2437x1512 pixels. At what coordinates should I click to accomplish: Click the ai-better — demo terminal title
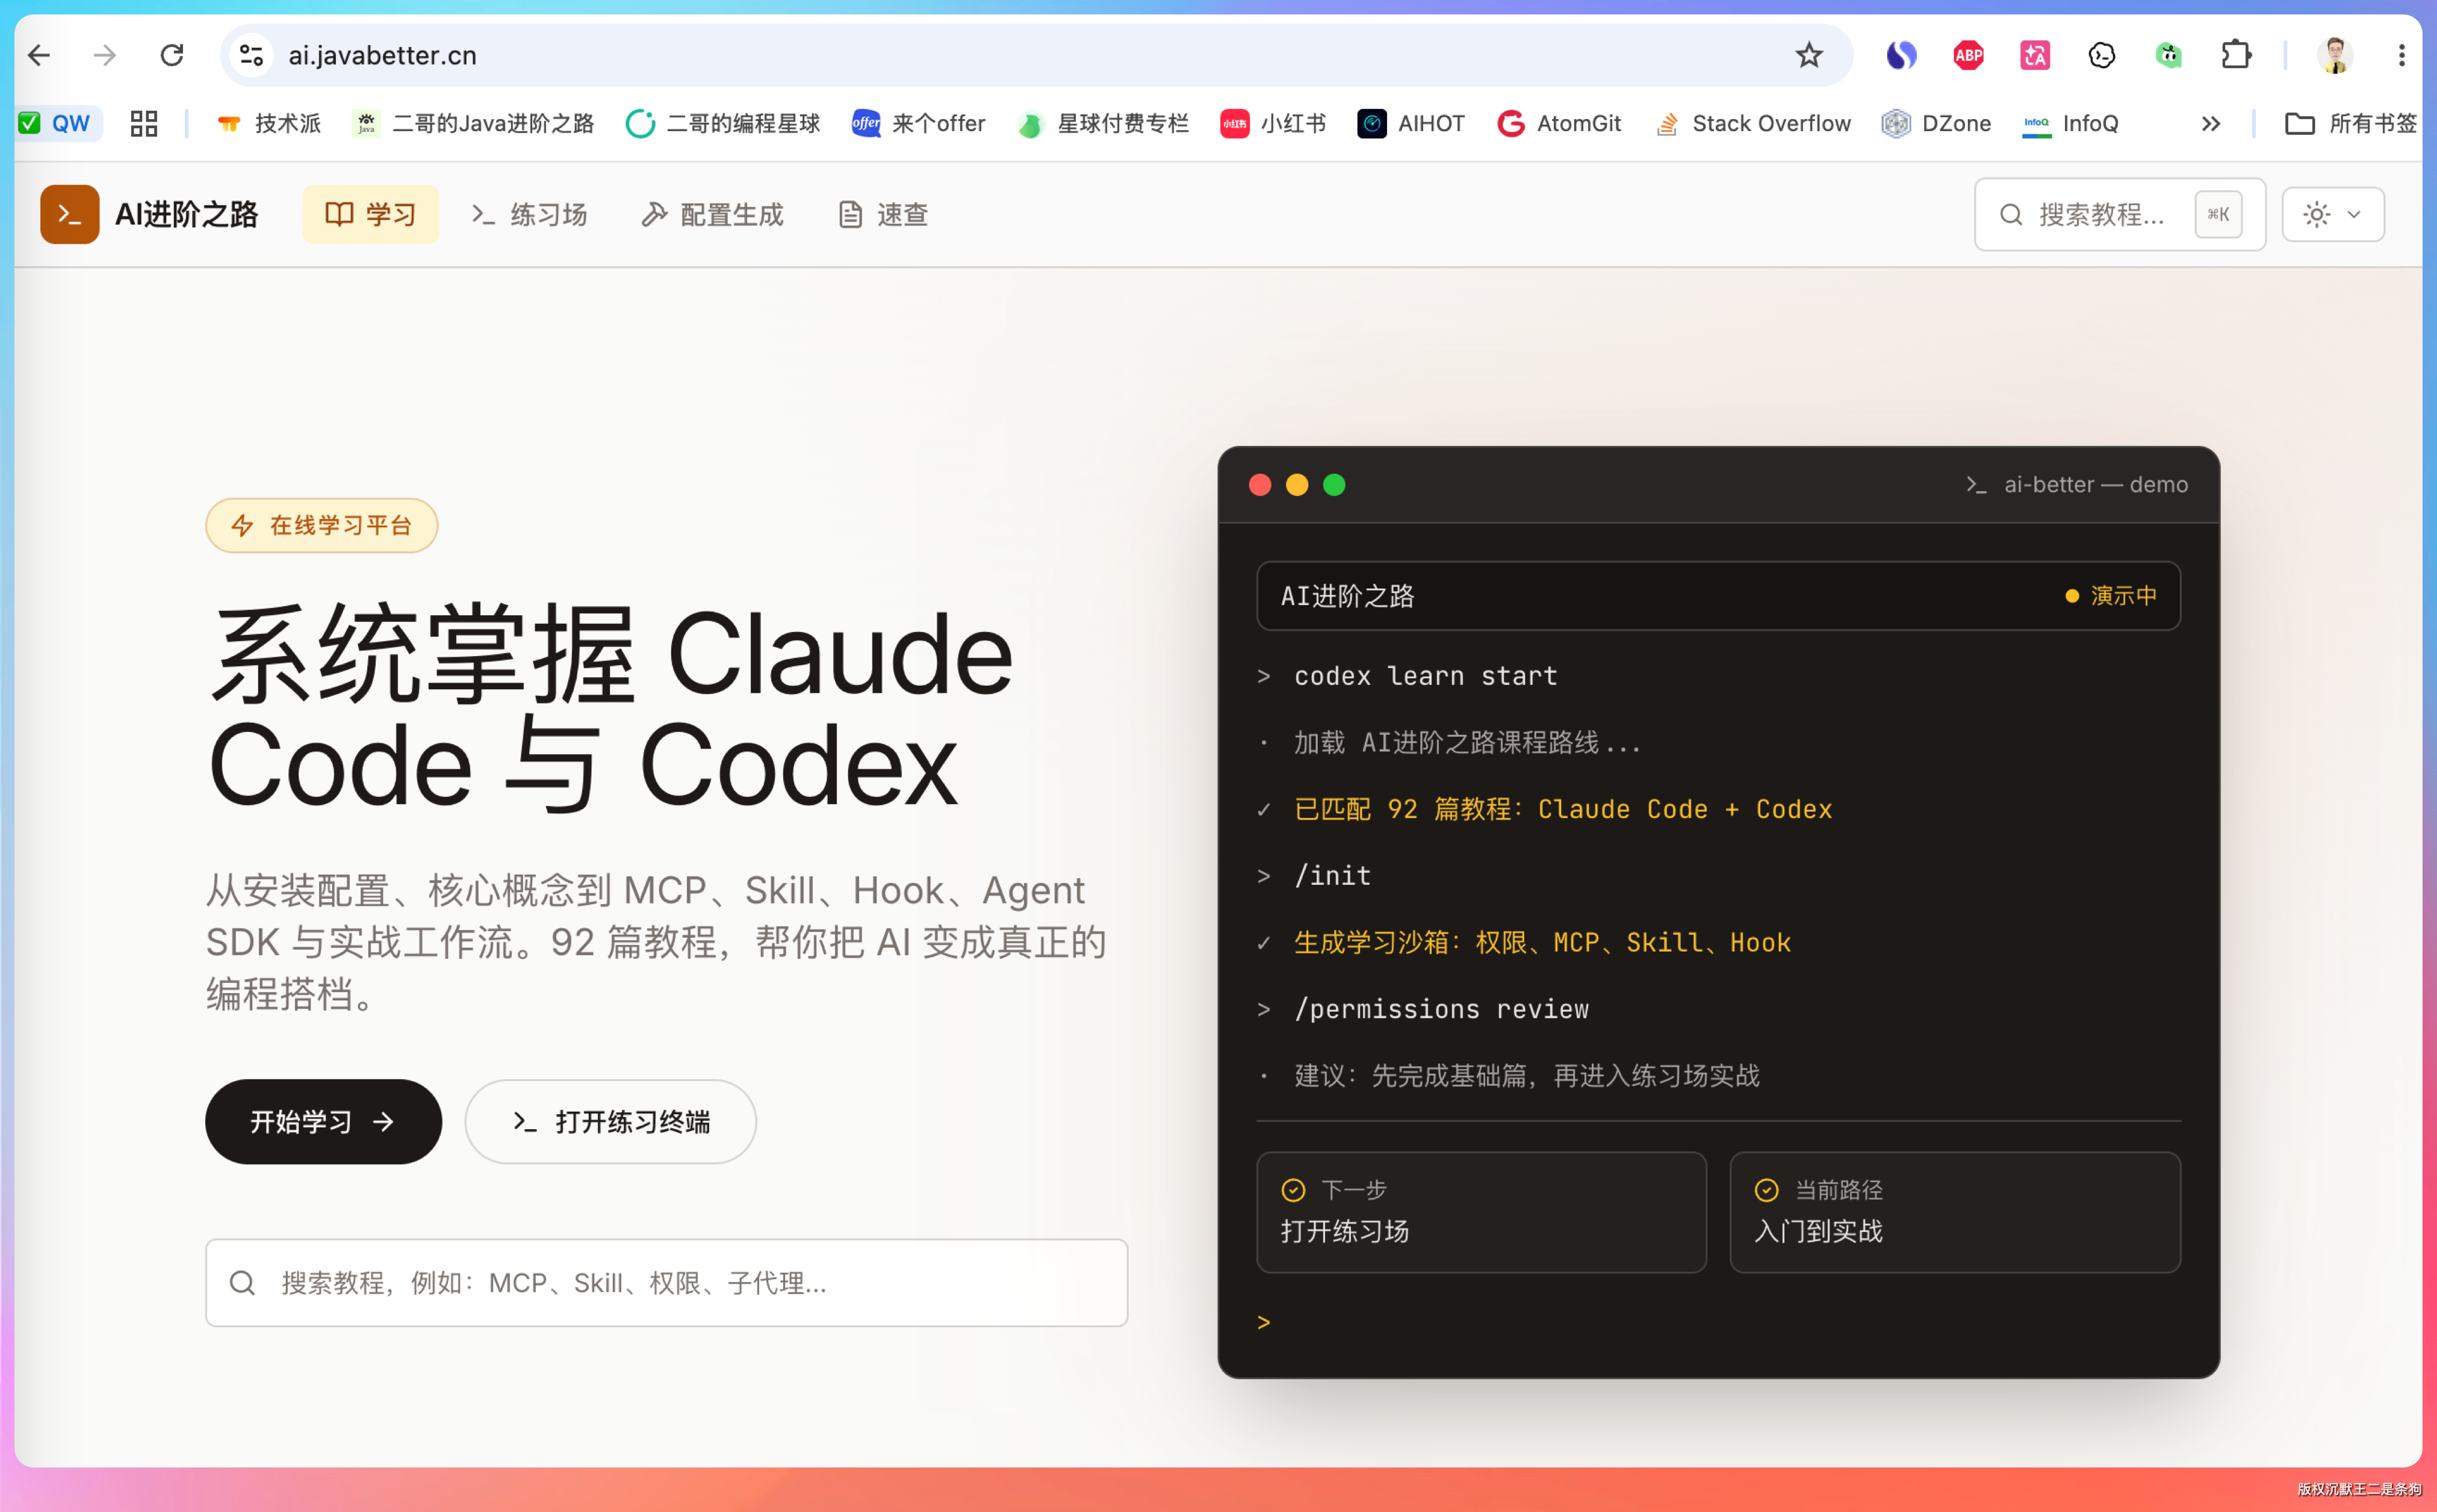(2095, 485)
